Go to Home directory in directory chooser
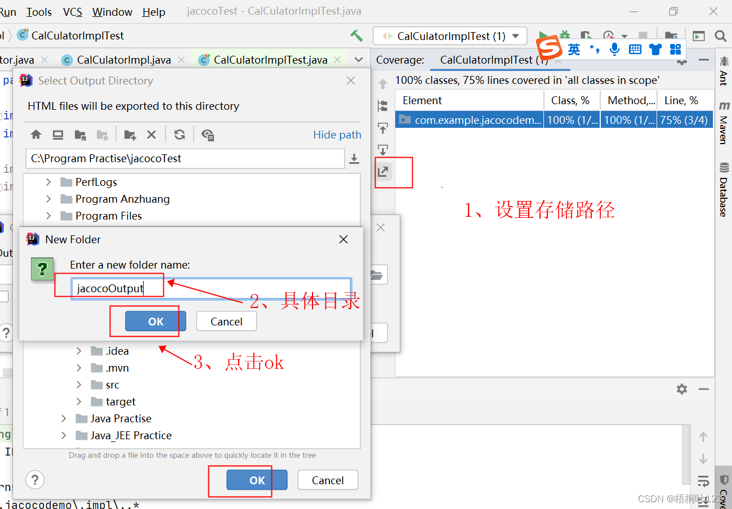The width and height of the screenshot is (732, 509). [x=36, y=135]
